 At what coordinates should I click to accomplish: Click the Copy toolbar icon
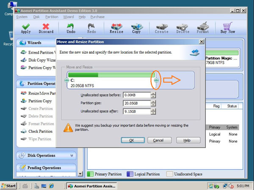pos(136,27)
